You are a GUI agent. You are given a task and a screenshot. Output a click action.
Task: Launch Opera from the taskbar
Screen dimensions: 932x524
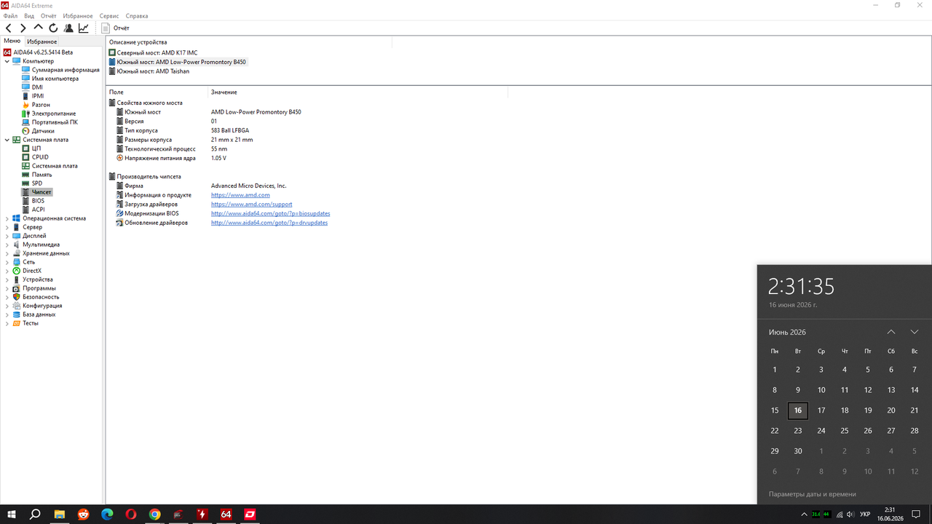pos(131,514)
